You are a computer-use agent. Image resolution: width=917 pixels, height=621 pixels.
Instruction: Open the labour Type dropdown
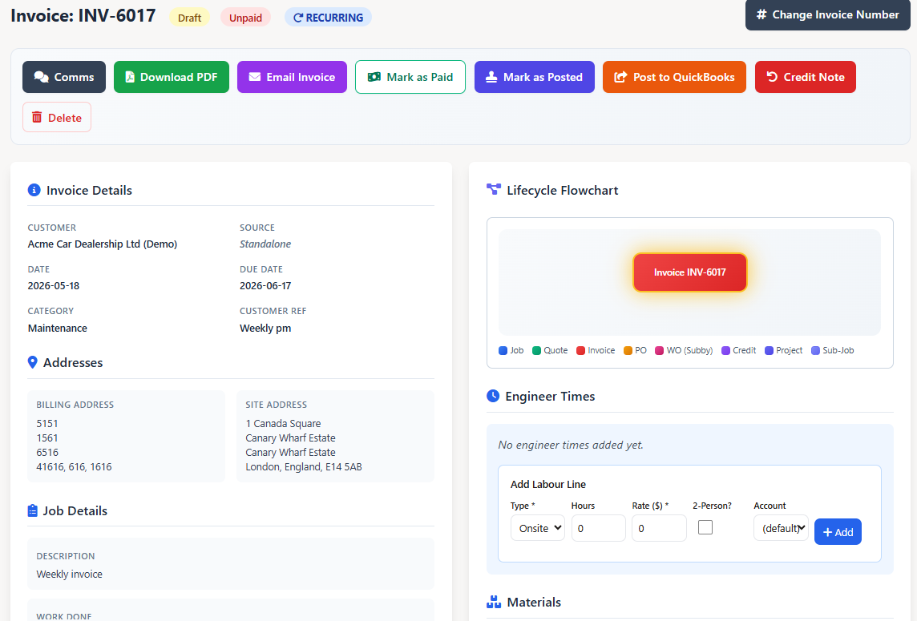pos(537,528)
